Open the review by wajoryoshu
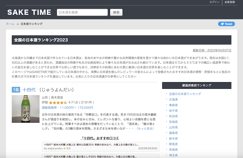The image size is (243, 158). click(100, 146)
